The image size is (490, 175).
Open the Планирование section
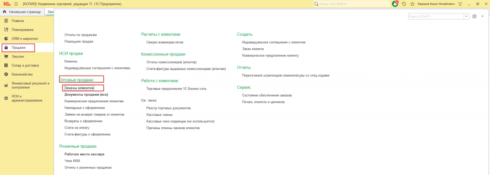coord(22,30)
